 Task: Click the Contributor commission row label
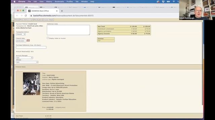tap(106, 29)
